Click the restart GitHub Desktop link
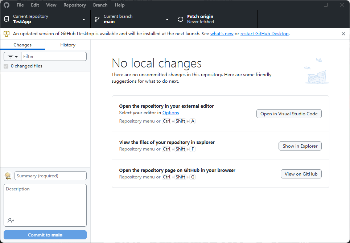The width and height of the screenshot is (350, 243). coord(264,34)
